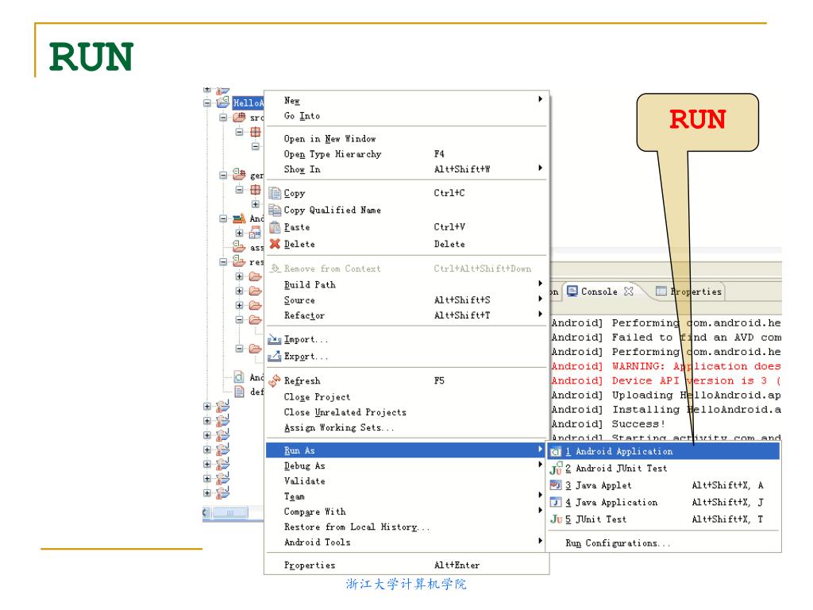The width and height of the screenshot is (813, 610).
Task: Click the AndroidManifest file icon
Action: 239,376
